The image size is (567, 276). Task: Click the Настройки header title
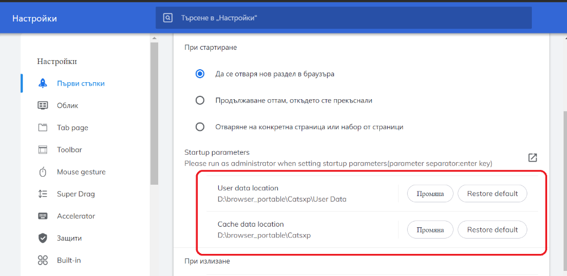[x=35, y=19]
